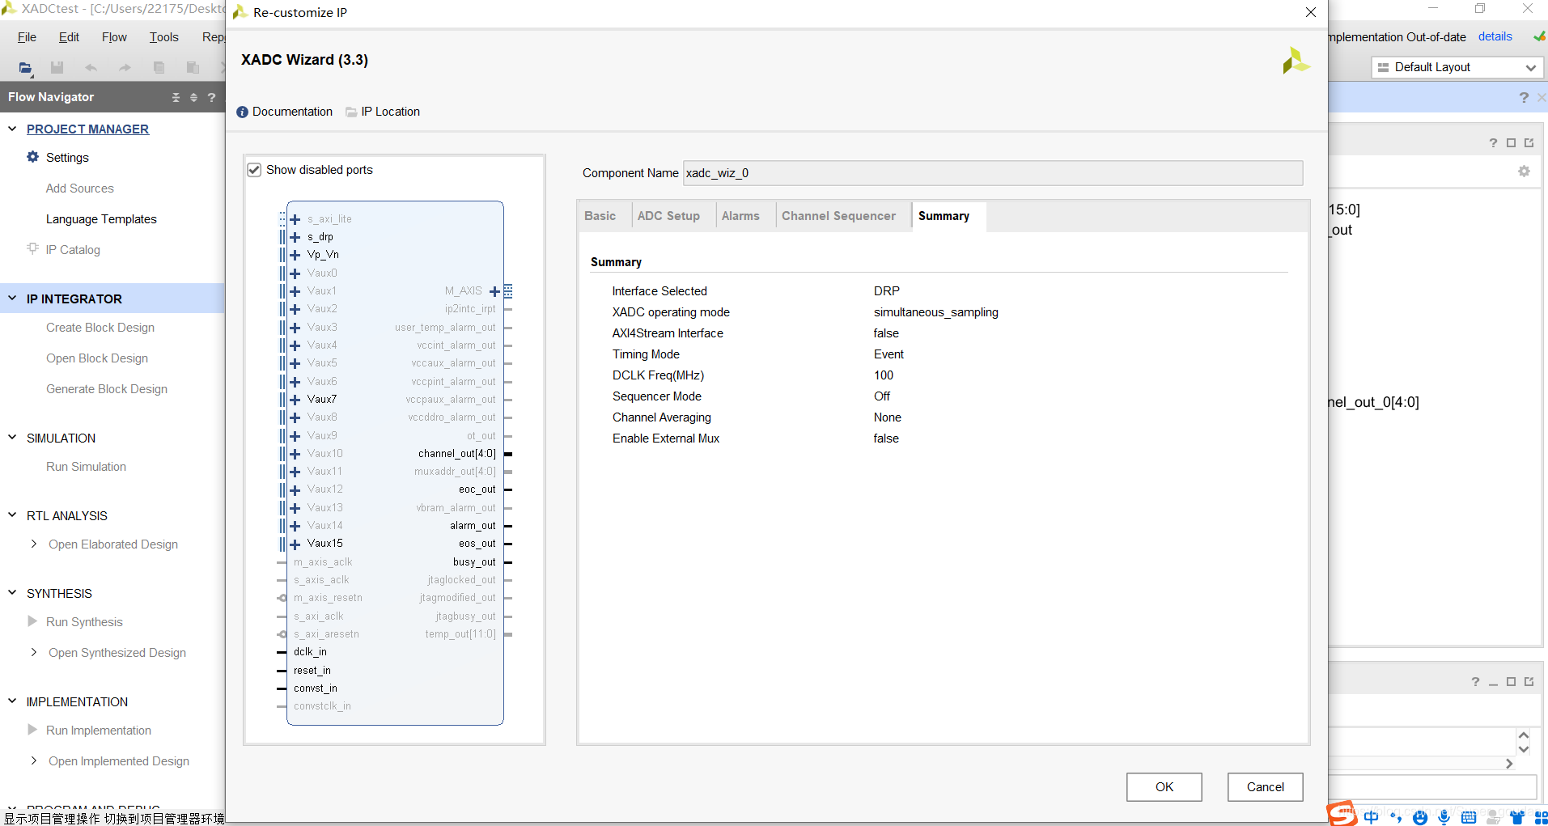Click the Settings gear icon in Flow Navigator
This screenshot has width=1548, height=826.
[32, 157]
